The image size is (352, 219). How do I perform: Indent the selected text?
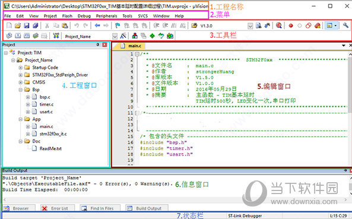(156, 26)
